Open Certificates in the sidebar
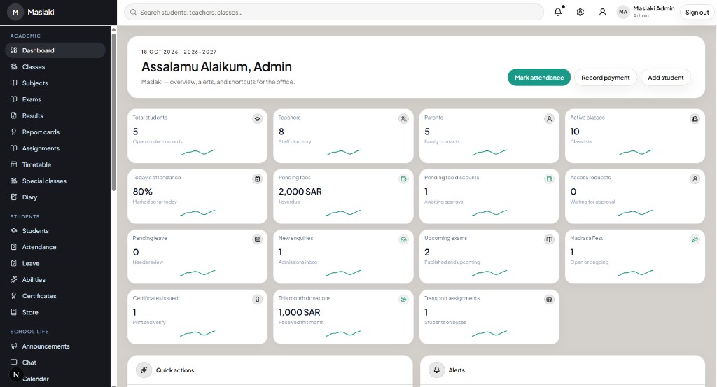The width and height of the screenshot is (717, 387). [x=55, y=296]
